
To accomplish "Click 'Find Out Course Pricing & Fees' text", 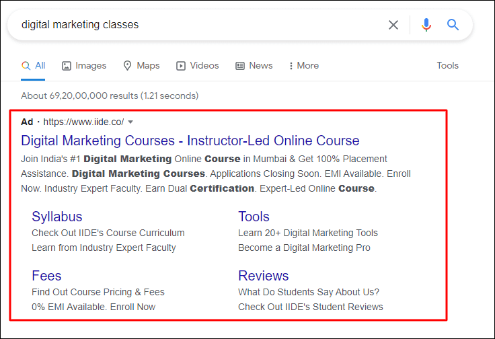I will tap(98, 292).
